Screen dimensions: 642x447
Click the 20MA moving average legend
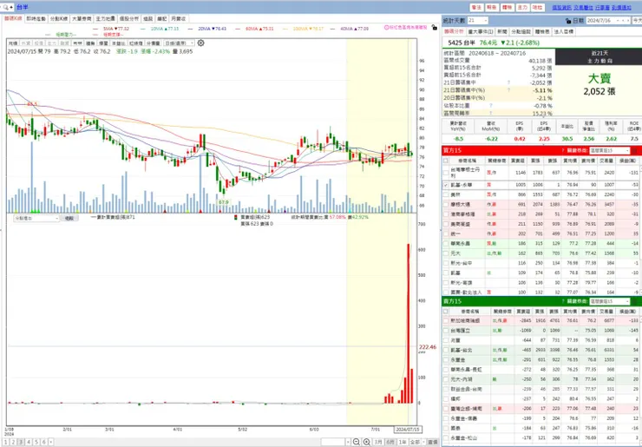pyautogui.click(x=212, y=29)
